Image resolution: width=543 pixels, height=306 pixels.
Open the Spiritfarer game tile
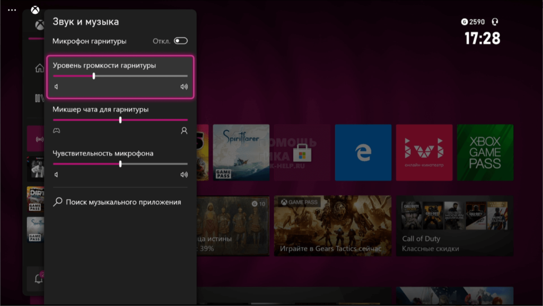tap(241, 152)
